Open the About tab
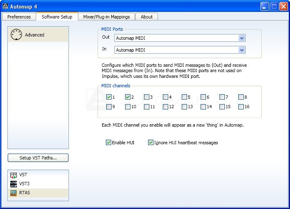Screen dimensions: 290x209 pos(147,17)
